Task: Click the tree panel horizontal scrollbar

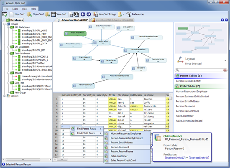Action: pyautogui.click(x=27, y=160)
